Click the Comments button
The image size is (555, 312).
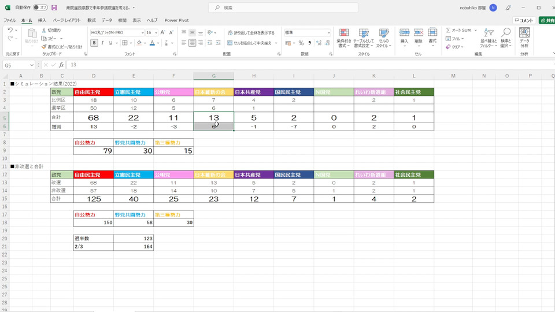coord(524,20)
